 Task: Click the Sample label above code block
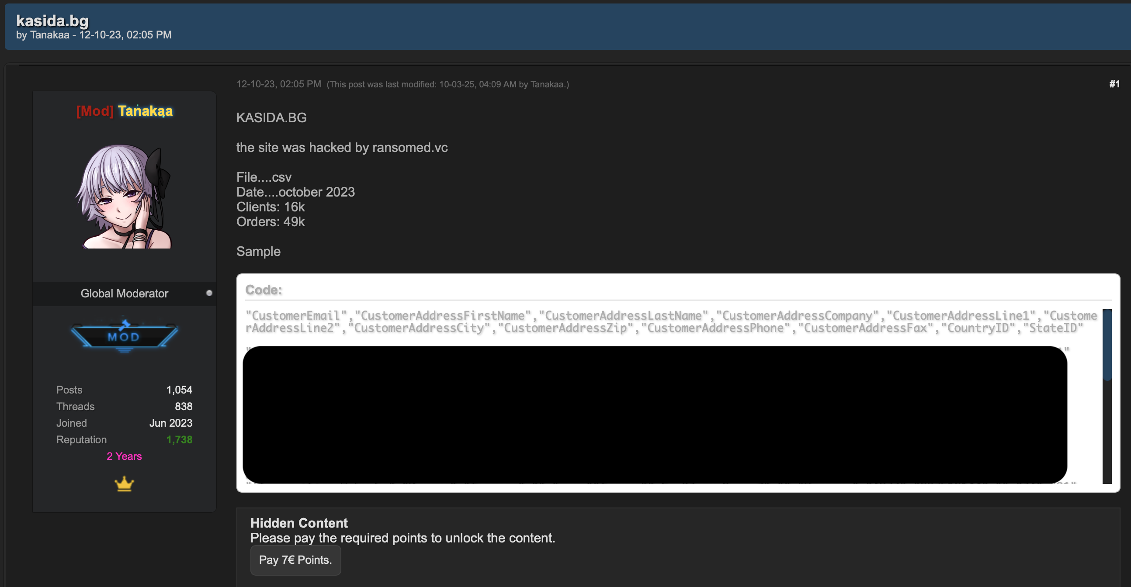point(258,252)
